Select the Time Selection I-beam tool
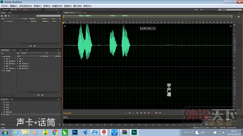Viewport: 243px width, 136px height. tap(43, 10)
